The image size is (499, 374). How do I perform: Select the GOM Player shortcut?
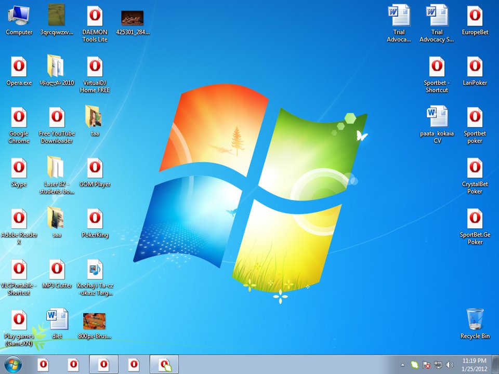(95, 168)
